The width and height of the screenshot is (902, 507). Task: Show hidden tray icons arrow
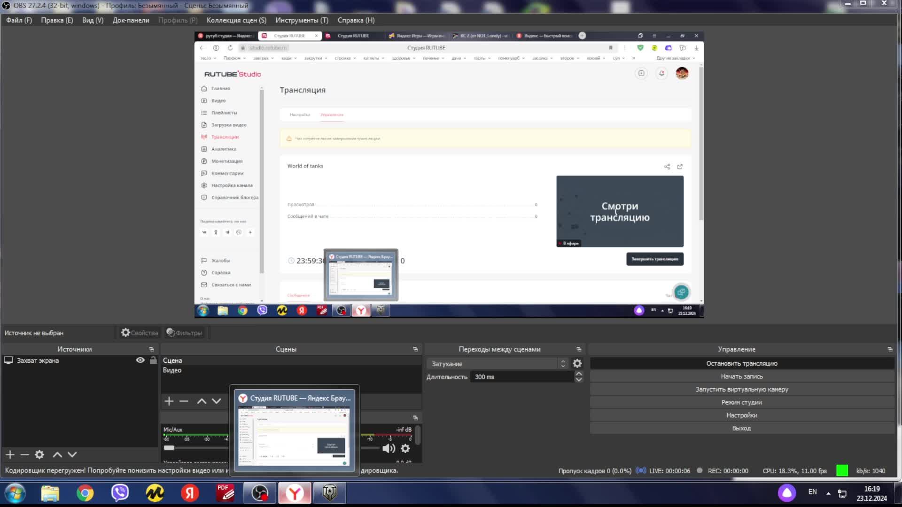click(828, 493)
